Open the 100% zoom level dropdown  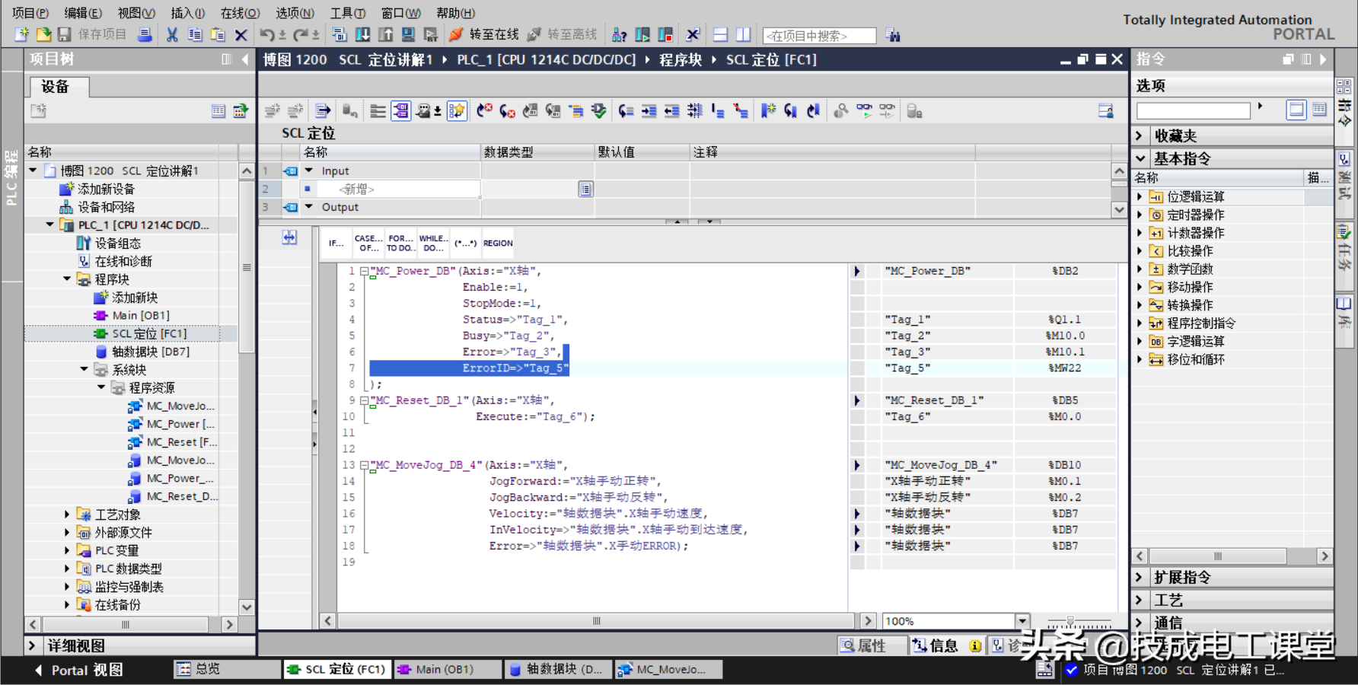[x=1022, y=621]
